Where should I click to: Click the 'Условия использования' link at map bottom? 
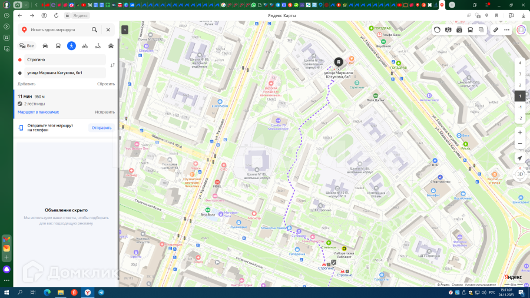481,285
